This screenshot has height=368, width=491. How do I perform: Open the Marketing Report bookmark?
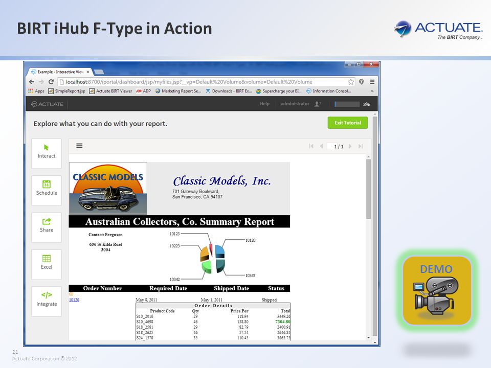tap(178, 91)
